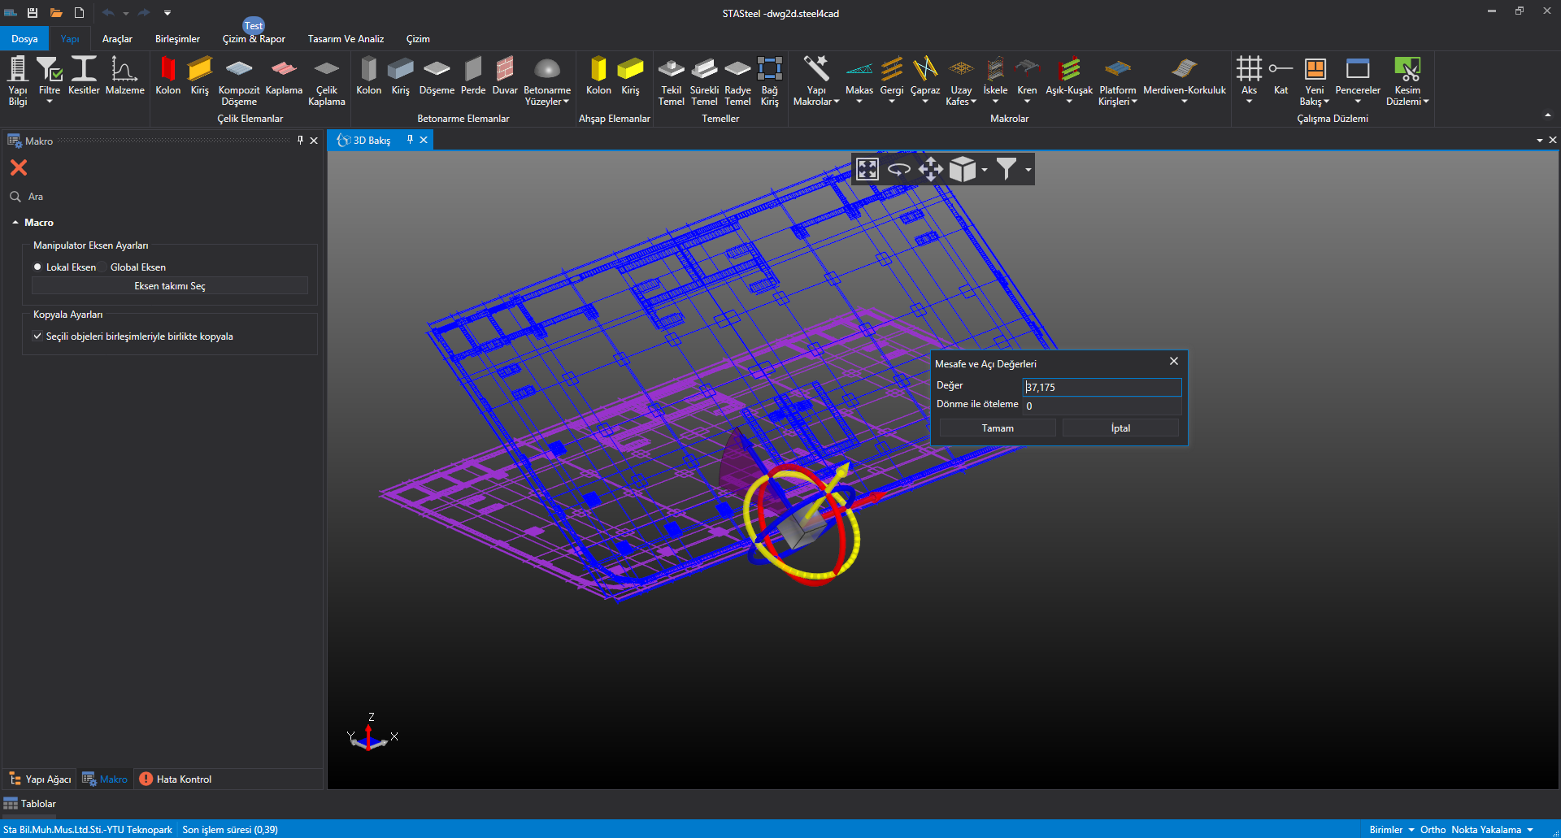Open the Tasarım Ve Analiz ribbon tab
The height and width of the screenshot is (838, 1561).
[x=346, y=39]
